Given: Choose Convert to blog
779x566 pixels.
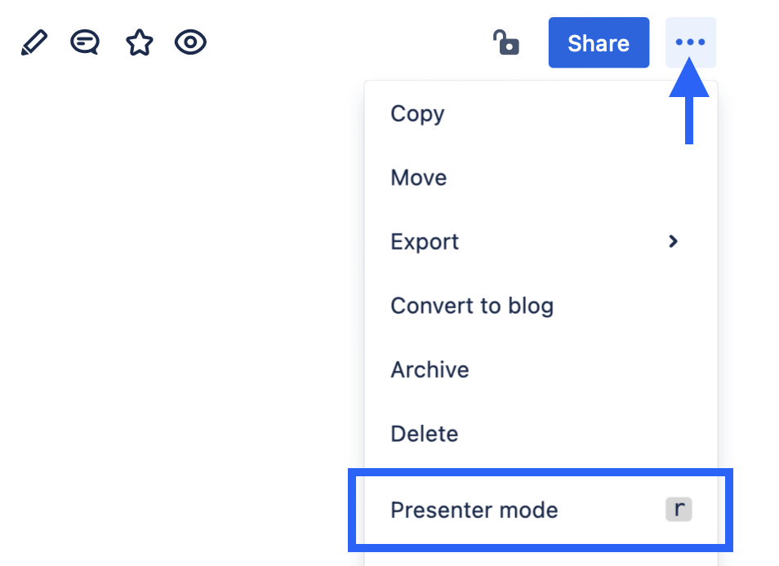Looking at the screenshot, I should pos(472,306).
